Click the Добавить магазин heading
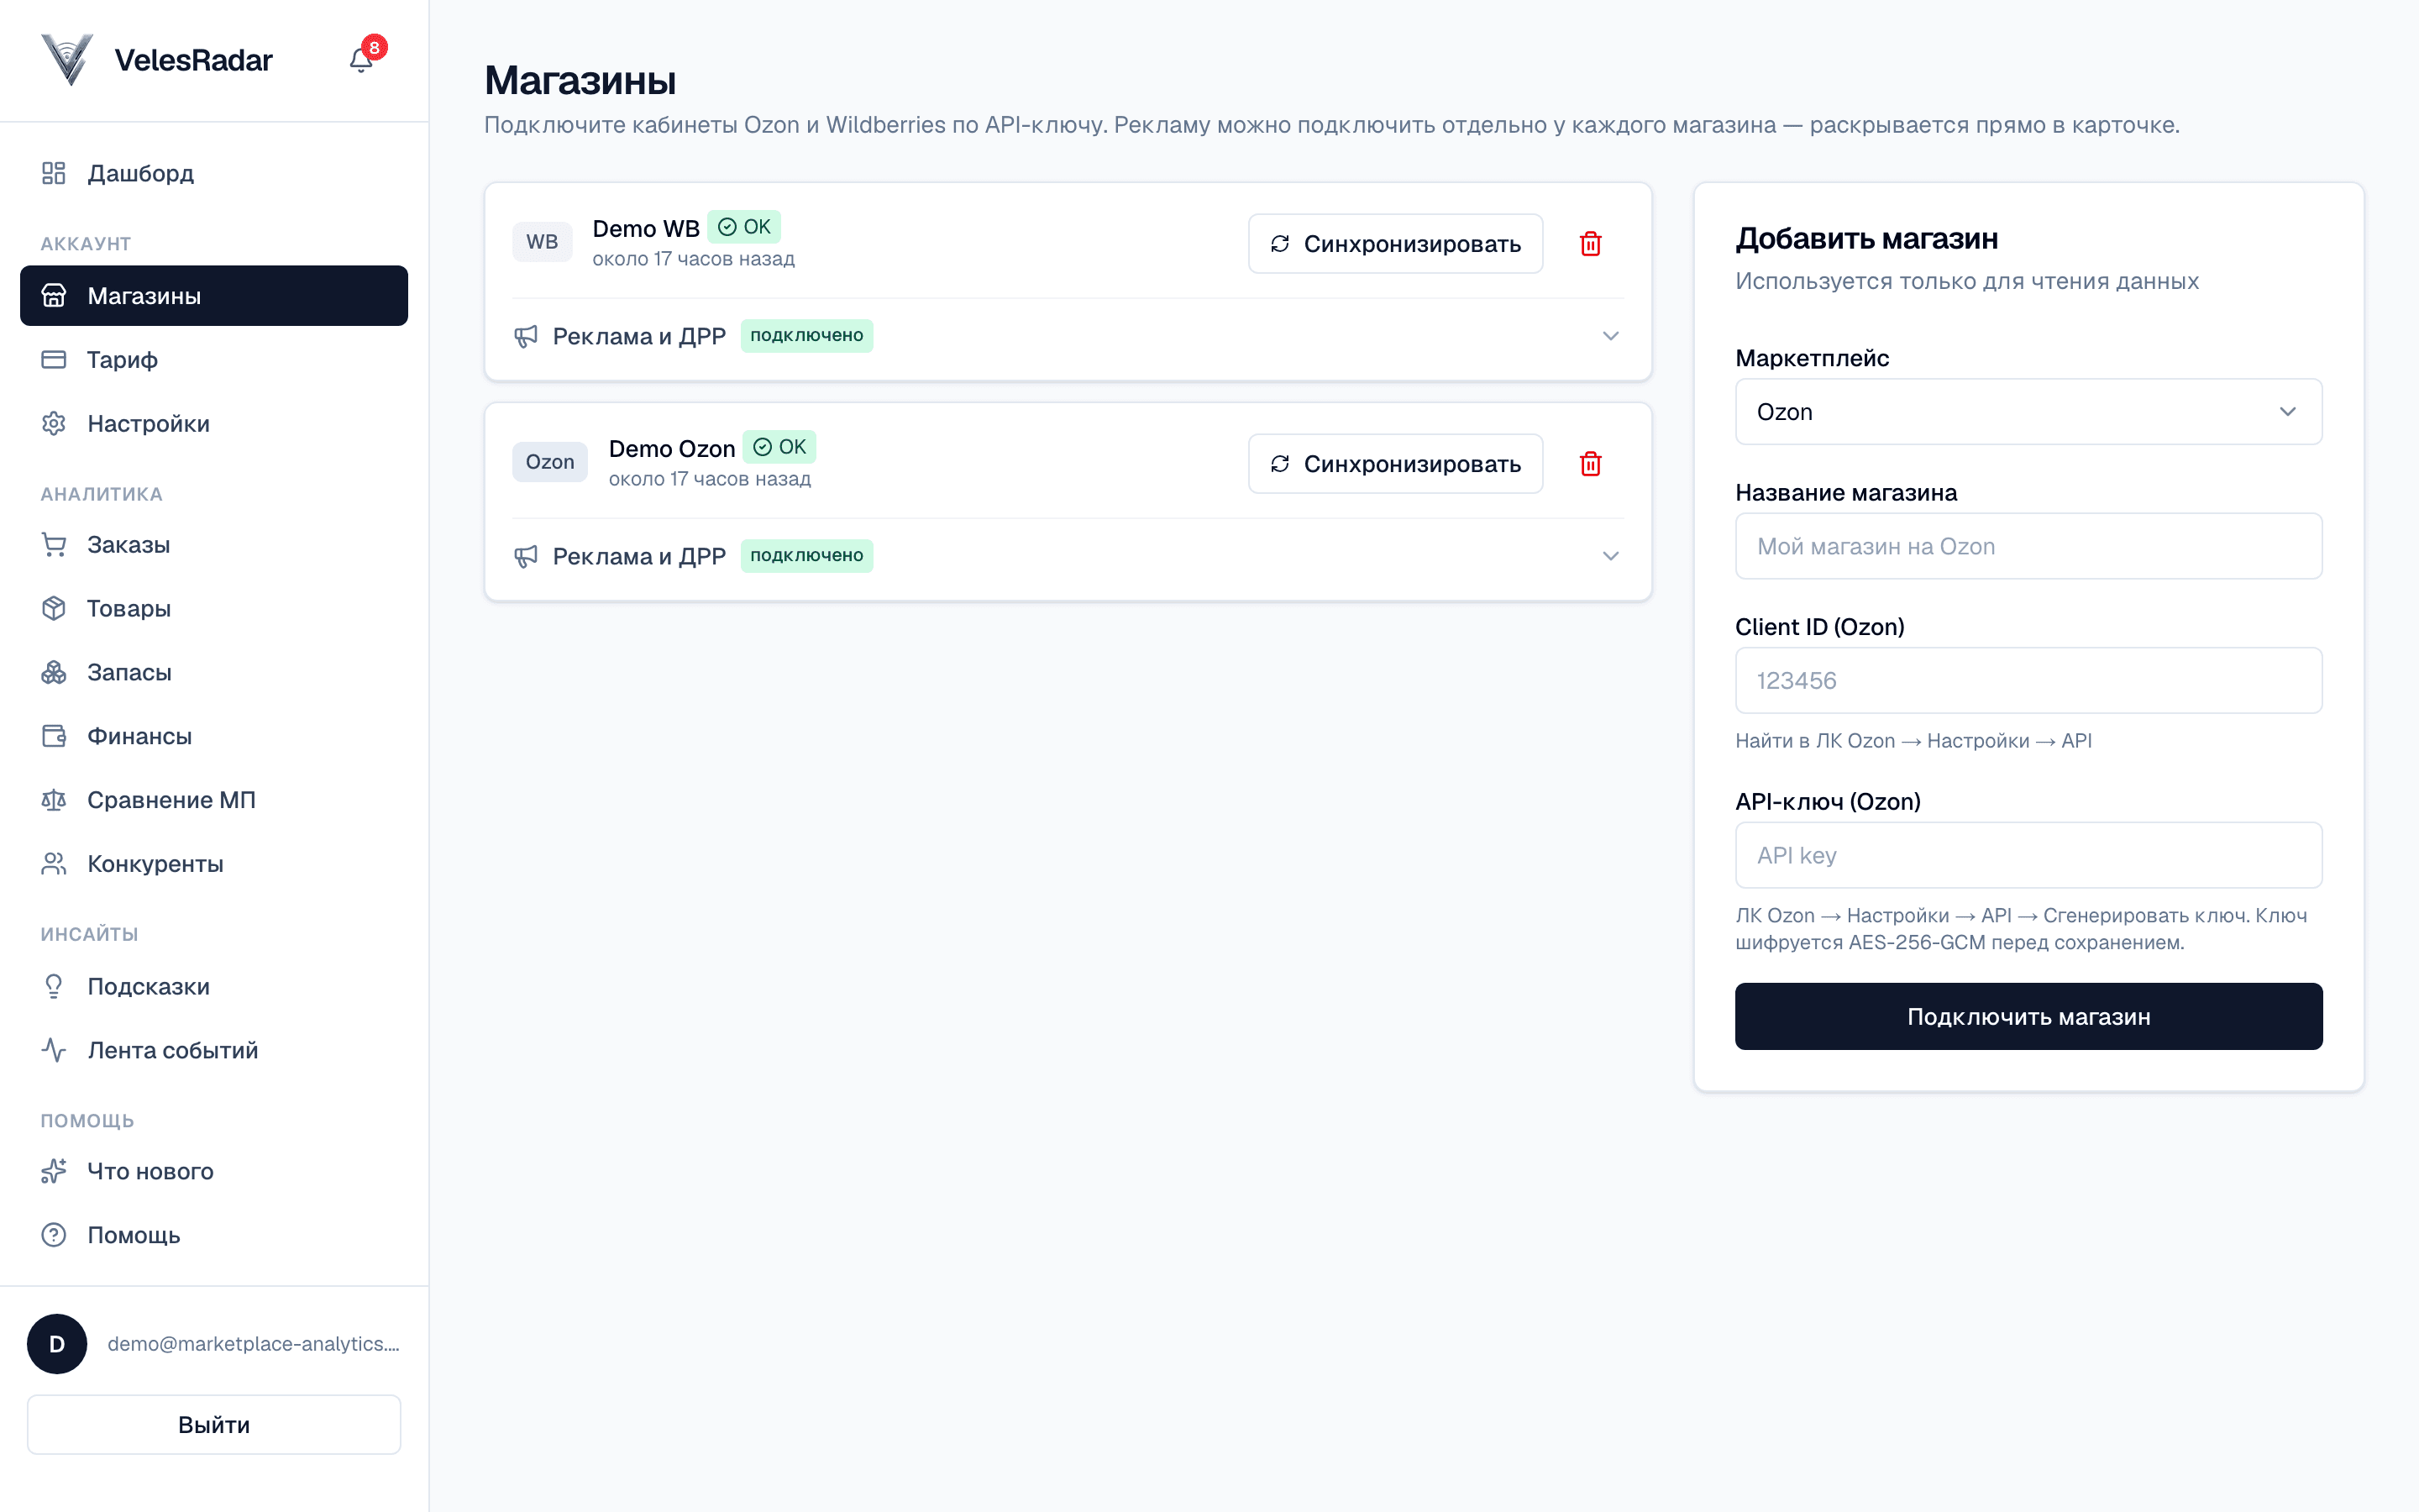2419x1512 pixels. tap(1866, 239)
